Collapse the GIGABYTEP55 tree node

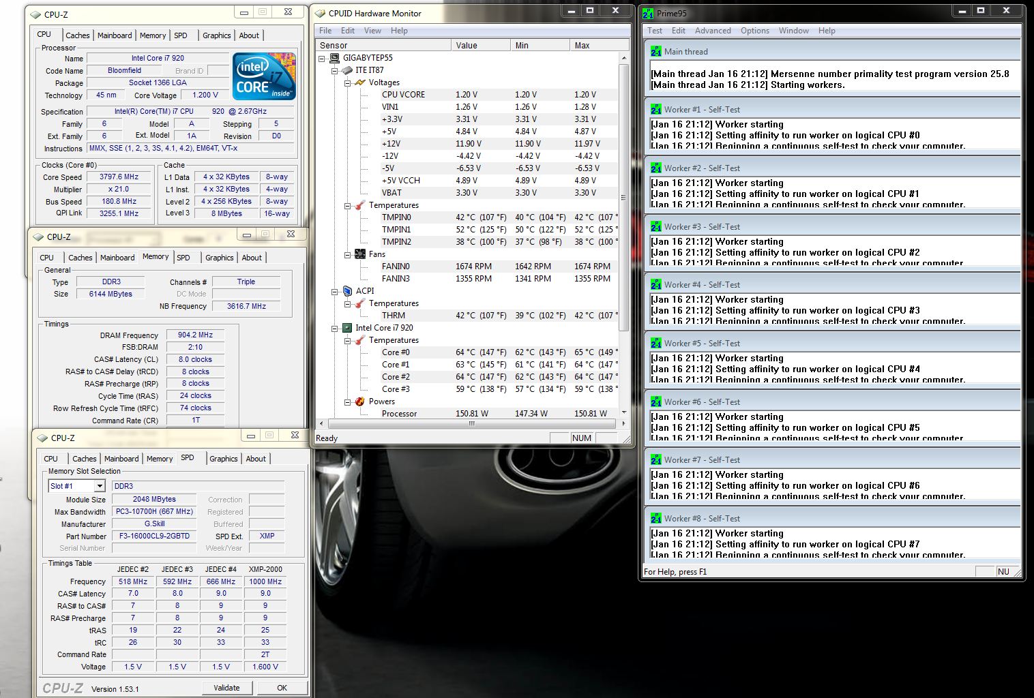(x=322, y=58)
